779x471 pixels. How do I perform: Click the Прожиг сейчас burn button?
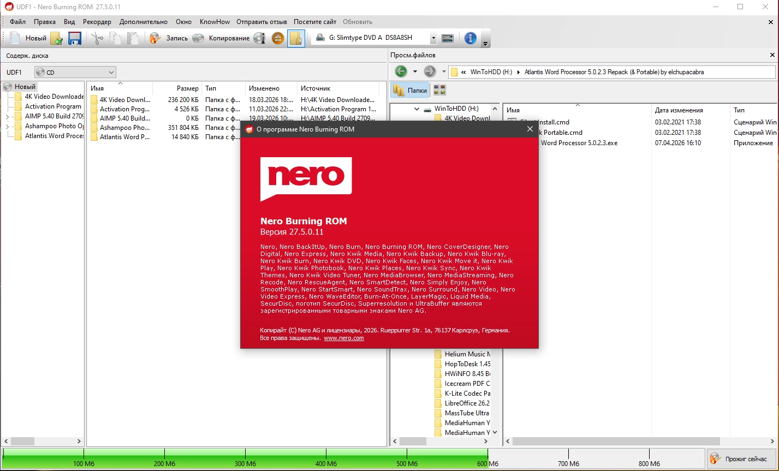point(740,459)
